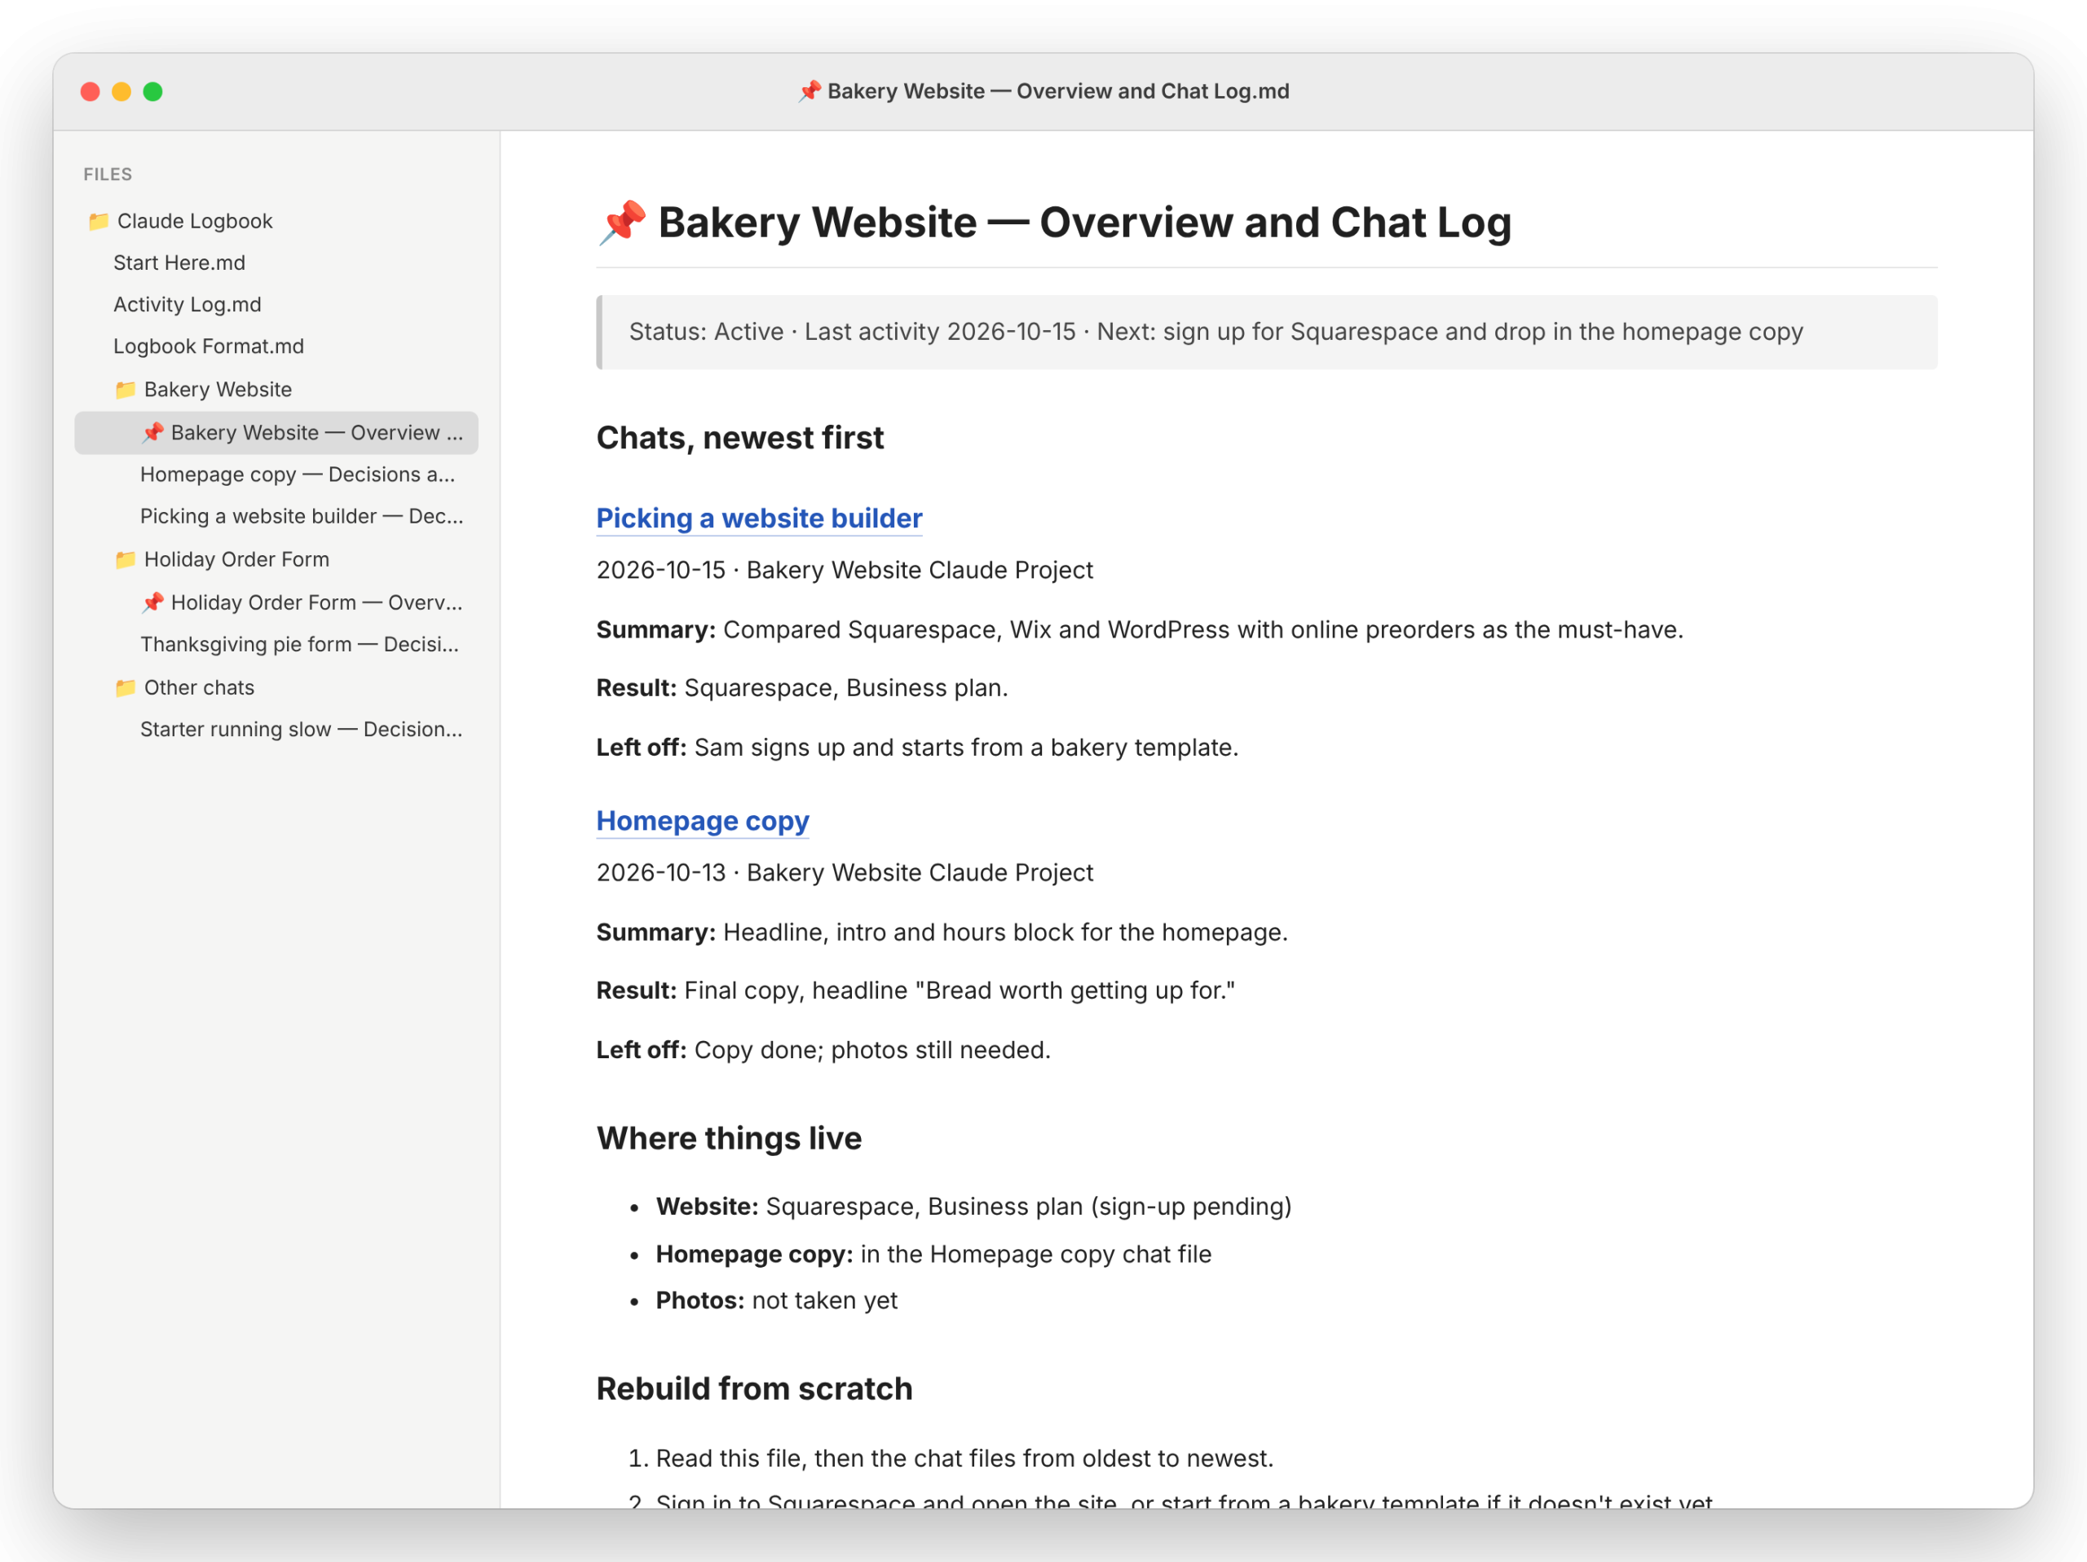This screenshot has width=2087, height=1562.
Task: Follow the 'Picking a website builder' link
Action: click(758, 518)
